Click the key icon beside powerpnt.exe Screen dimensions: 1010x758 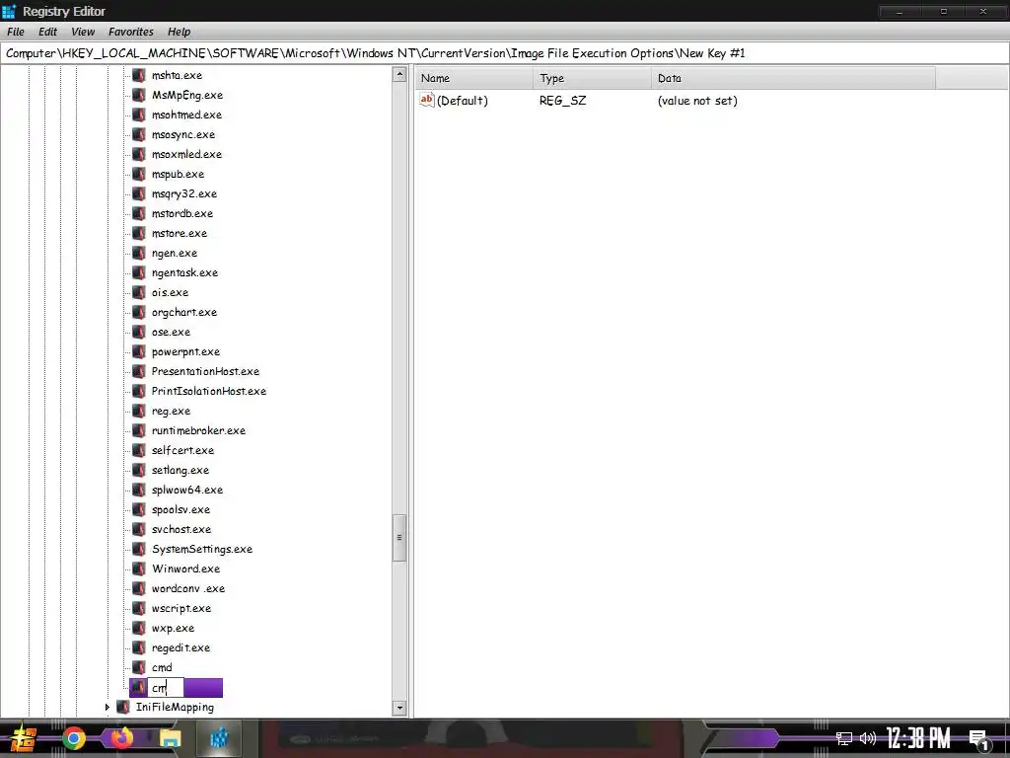(x=138, y=352)
